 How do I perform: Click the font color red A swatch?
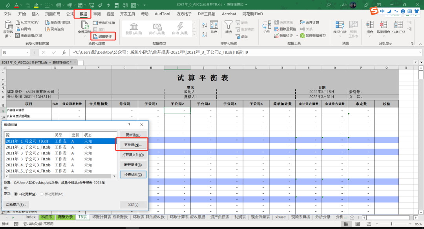coord(16,5)
